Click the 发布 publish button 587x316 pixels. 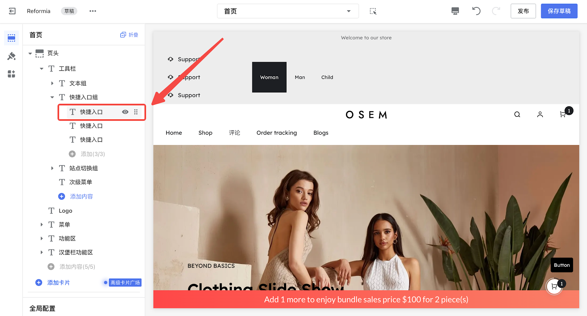click(523, 11)
